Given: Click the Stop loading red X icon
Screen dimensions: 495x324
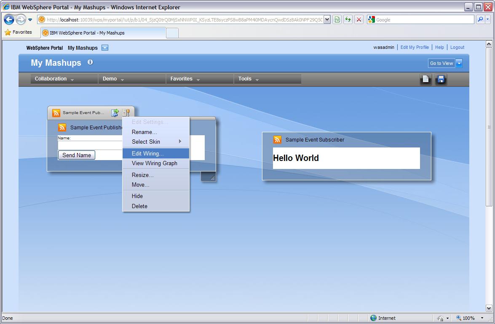Looking at the screenshot, I should 359,19.
